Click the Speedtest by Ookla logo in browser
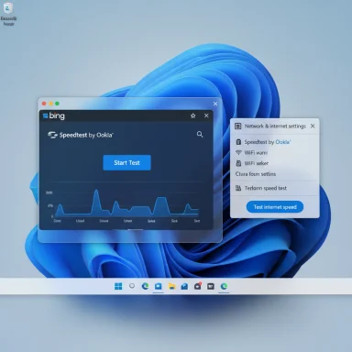This screenshot has height=352, width=352. click(x=81, y=135)
